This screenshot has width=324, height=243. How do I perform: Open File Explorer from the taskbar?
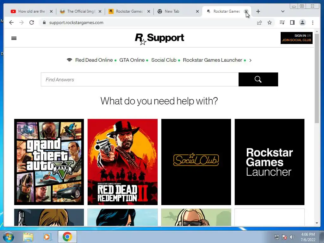tap(28, 237)
